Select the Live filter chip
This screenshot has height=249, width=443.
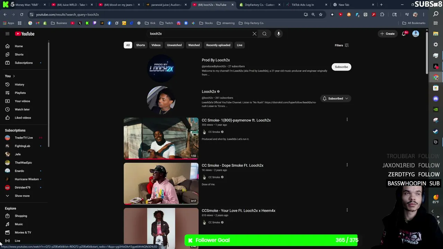(239, 45)
